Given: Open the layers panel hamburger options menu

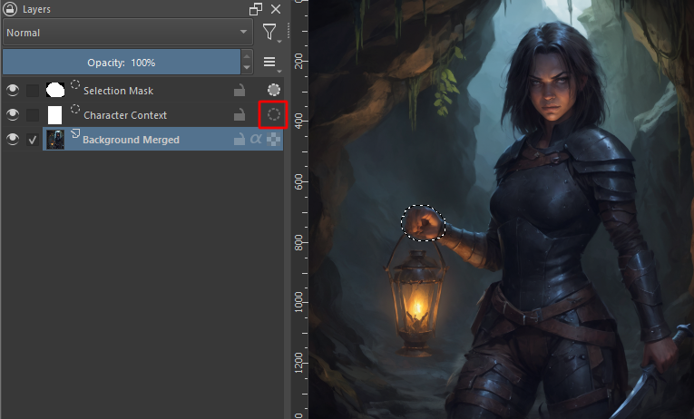Looking at the screenshot, I should click(x=269, y=63).
